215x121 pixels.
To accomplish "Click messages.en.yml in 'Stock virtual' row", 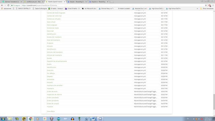I will point(140,22).
